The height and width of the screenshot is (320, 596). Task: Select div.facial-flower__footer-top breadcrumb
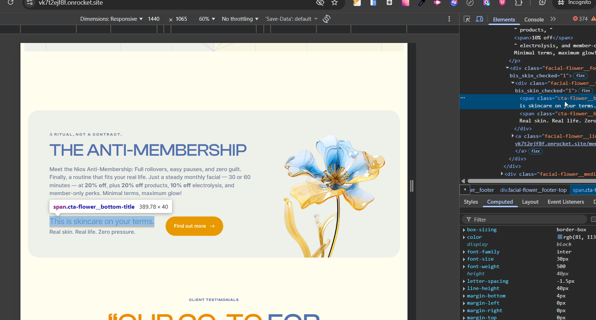coord(533,190)
